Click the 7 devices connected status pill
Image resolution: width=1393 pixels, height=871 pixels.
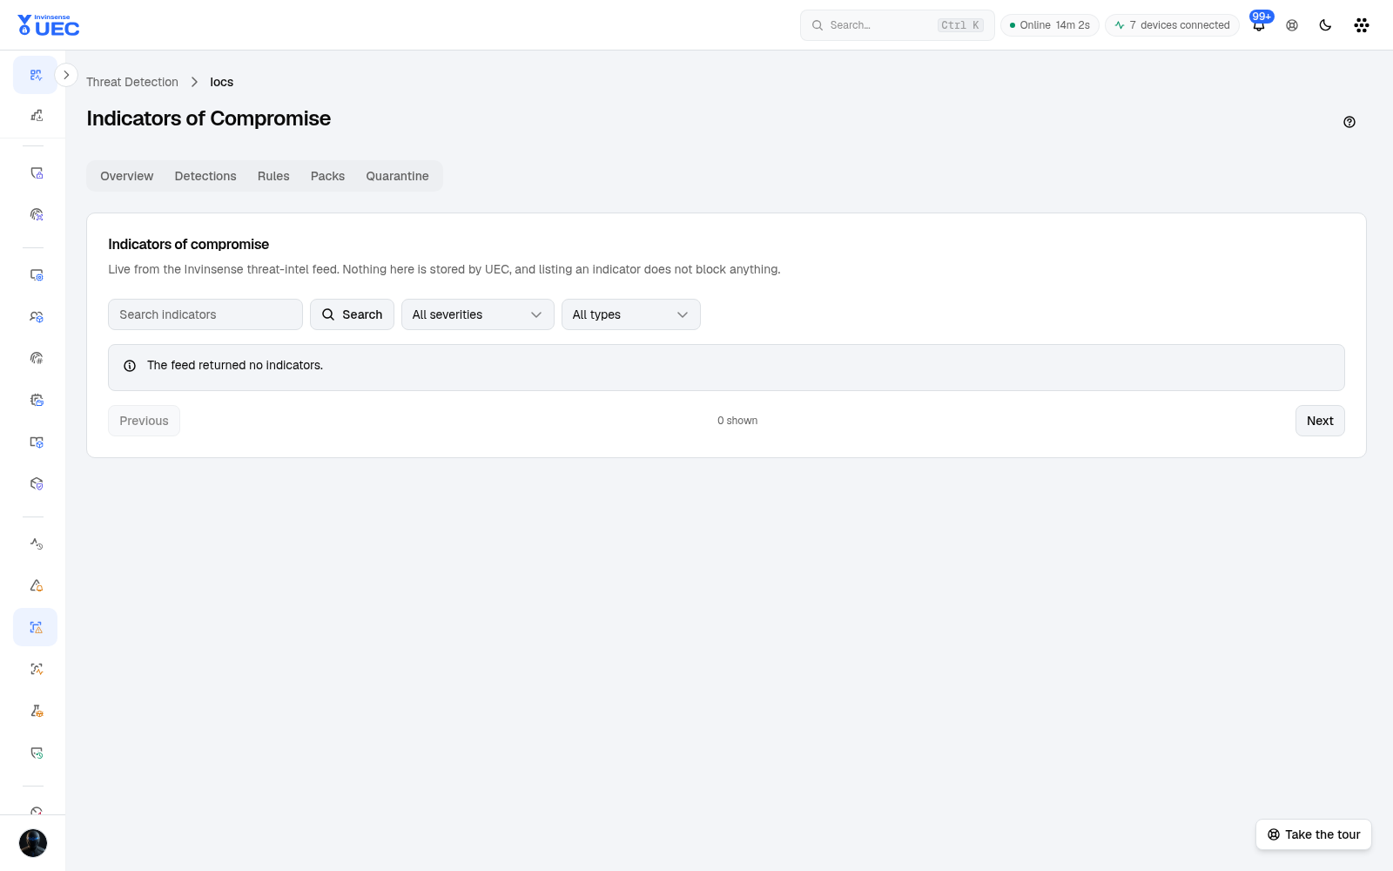coord(1172,25)
